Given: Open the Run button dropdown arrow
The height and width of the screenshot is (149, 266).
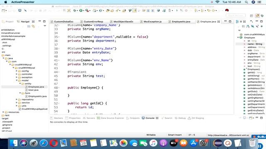Looking at the screenshot, I should point(84,11).
